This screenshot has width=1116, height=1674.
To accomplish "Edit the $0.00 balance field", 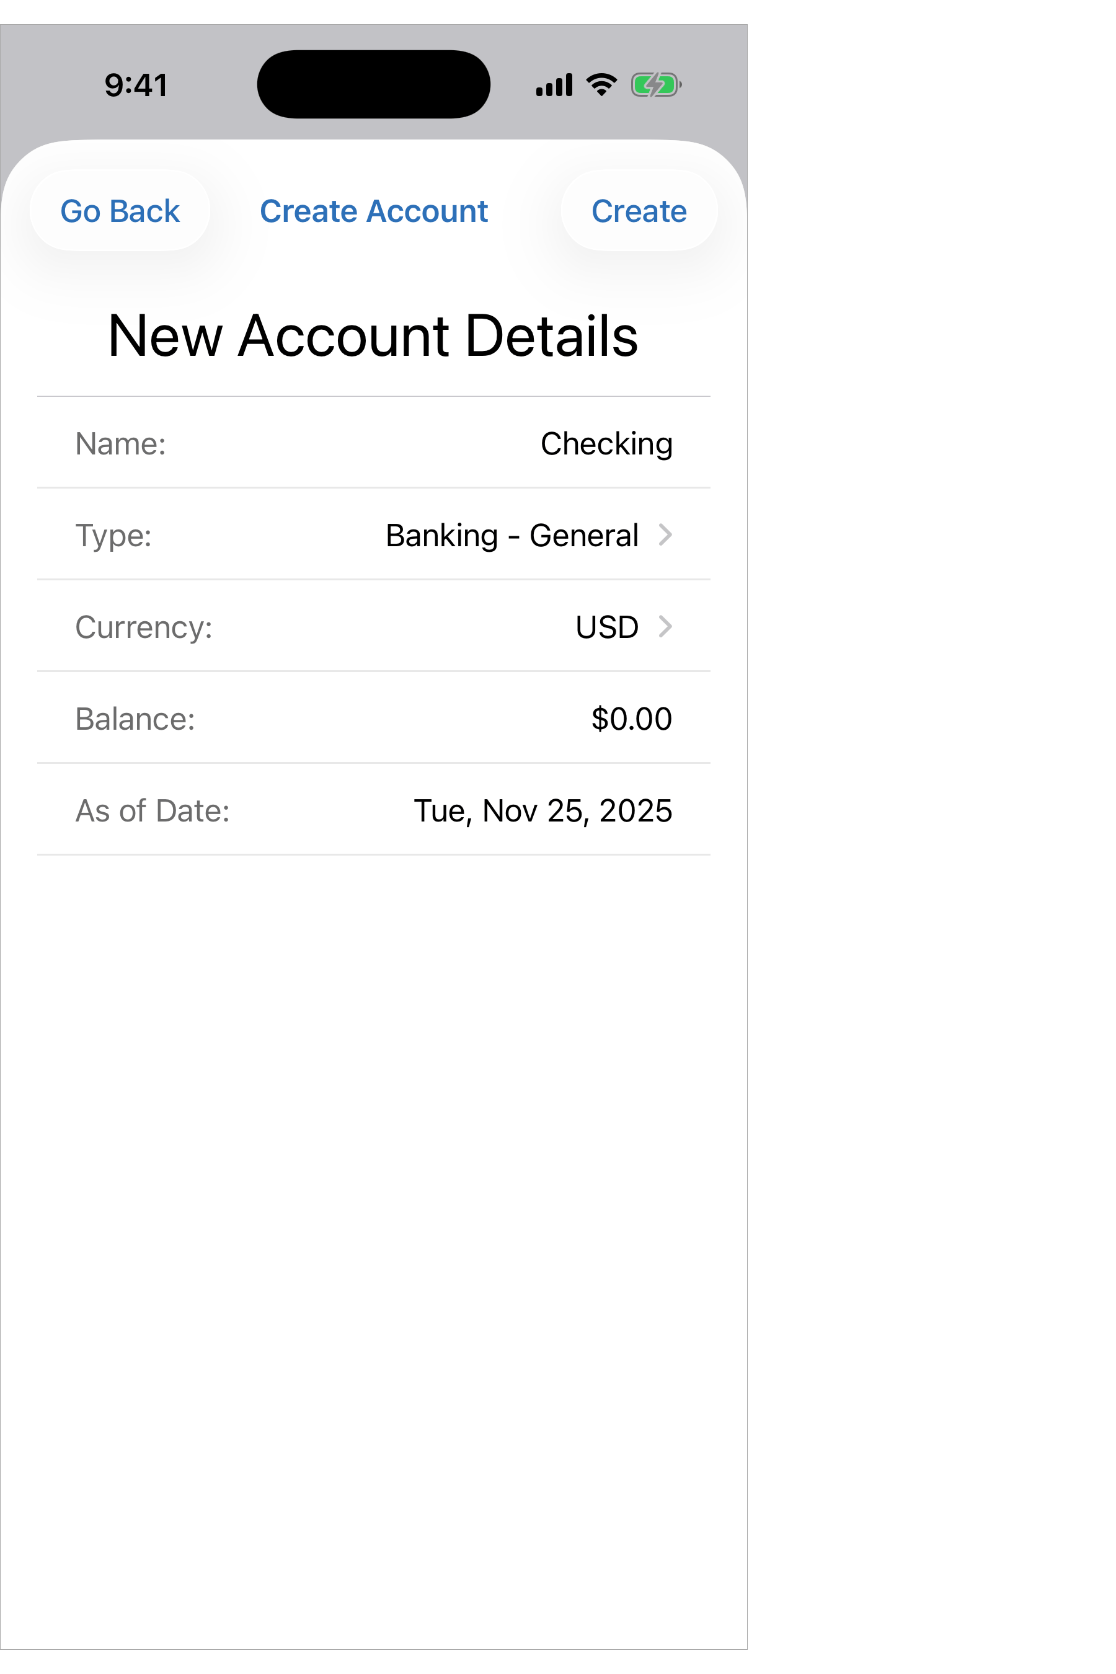I will point(631,719).
